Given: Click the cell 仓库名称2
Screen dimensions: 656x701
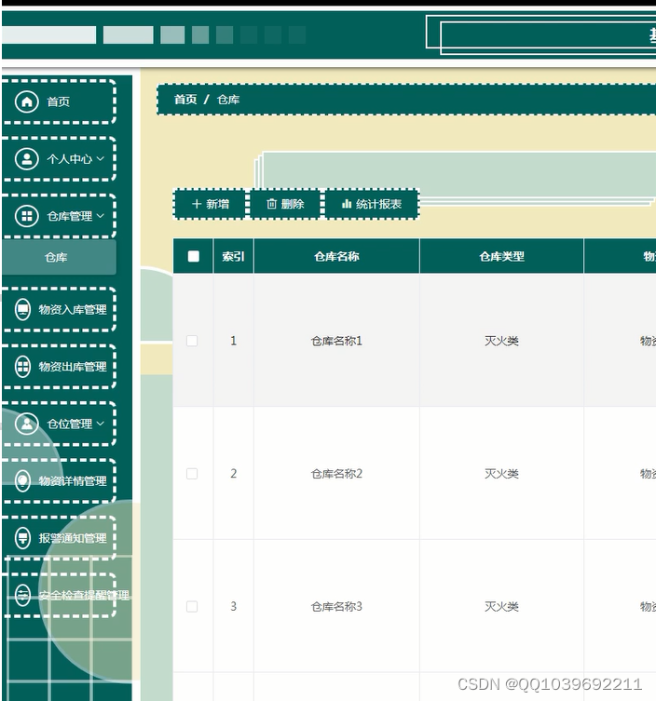Looking at the screenshot, I should (x=336, y=474).
